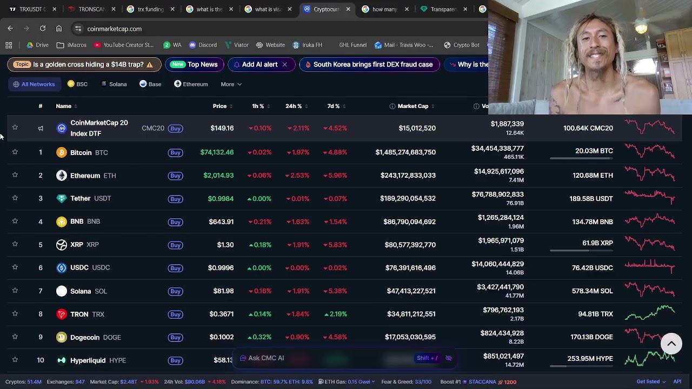The image size is (692, 389).
Task: Focus the coinmarketcap.com address bar
Action: pos(281,29)
